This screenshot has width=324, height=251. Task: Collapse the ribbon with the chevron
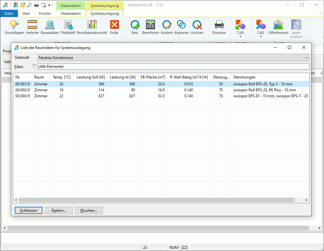coord(320,13)
